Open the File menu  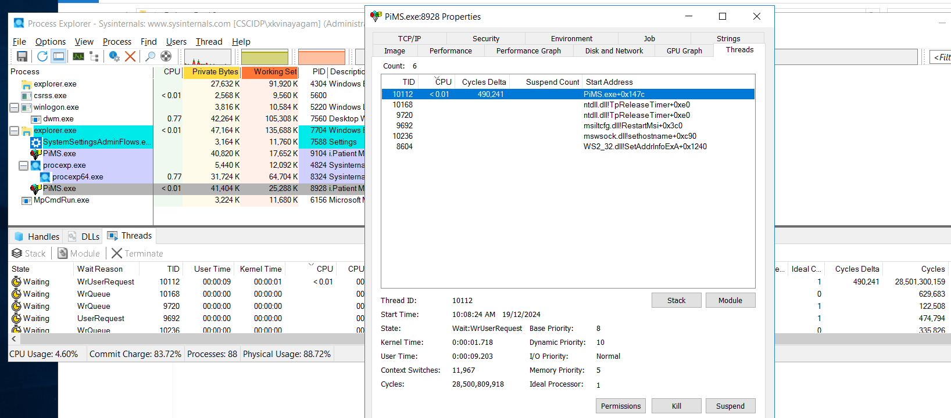[19, 42]
